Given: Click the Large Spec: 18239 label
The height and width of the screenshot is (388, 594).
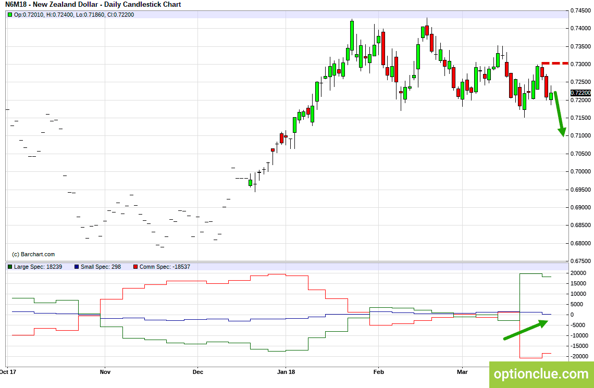Looking at the screenshot, I should click(38, 267).
